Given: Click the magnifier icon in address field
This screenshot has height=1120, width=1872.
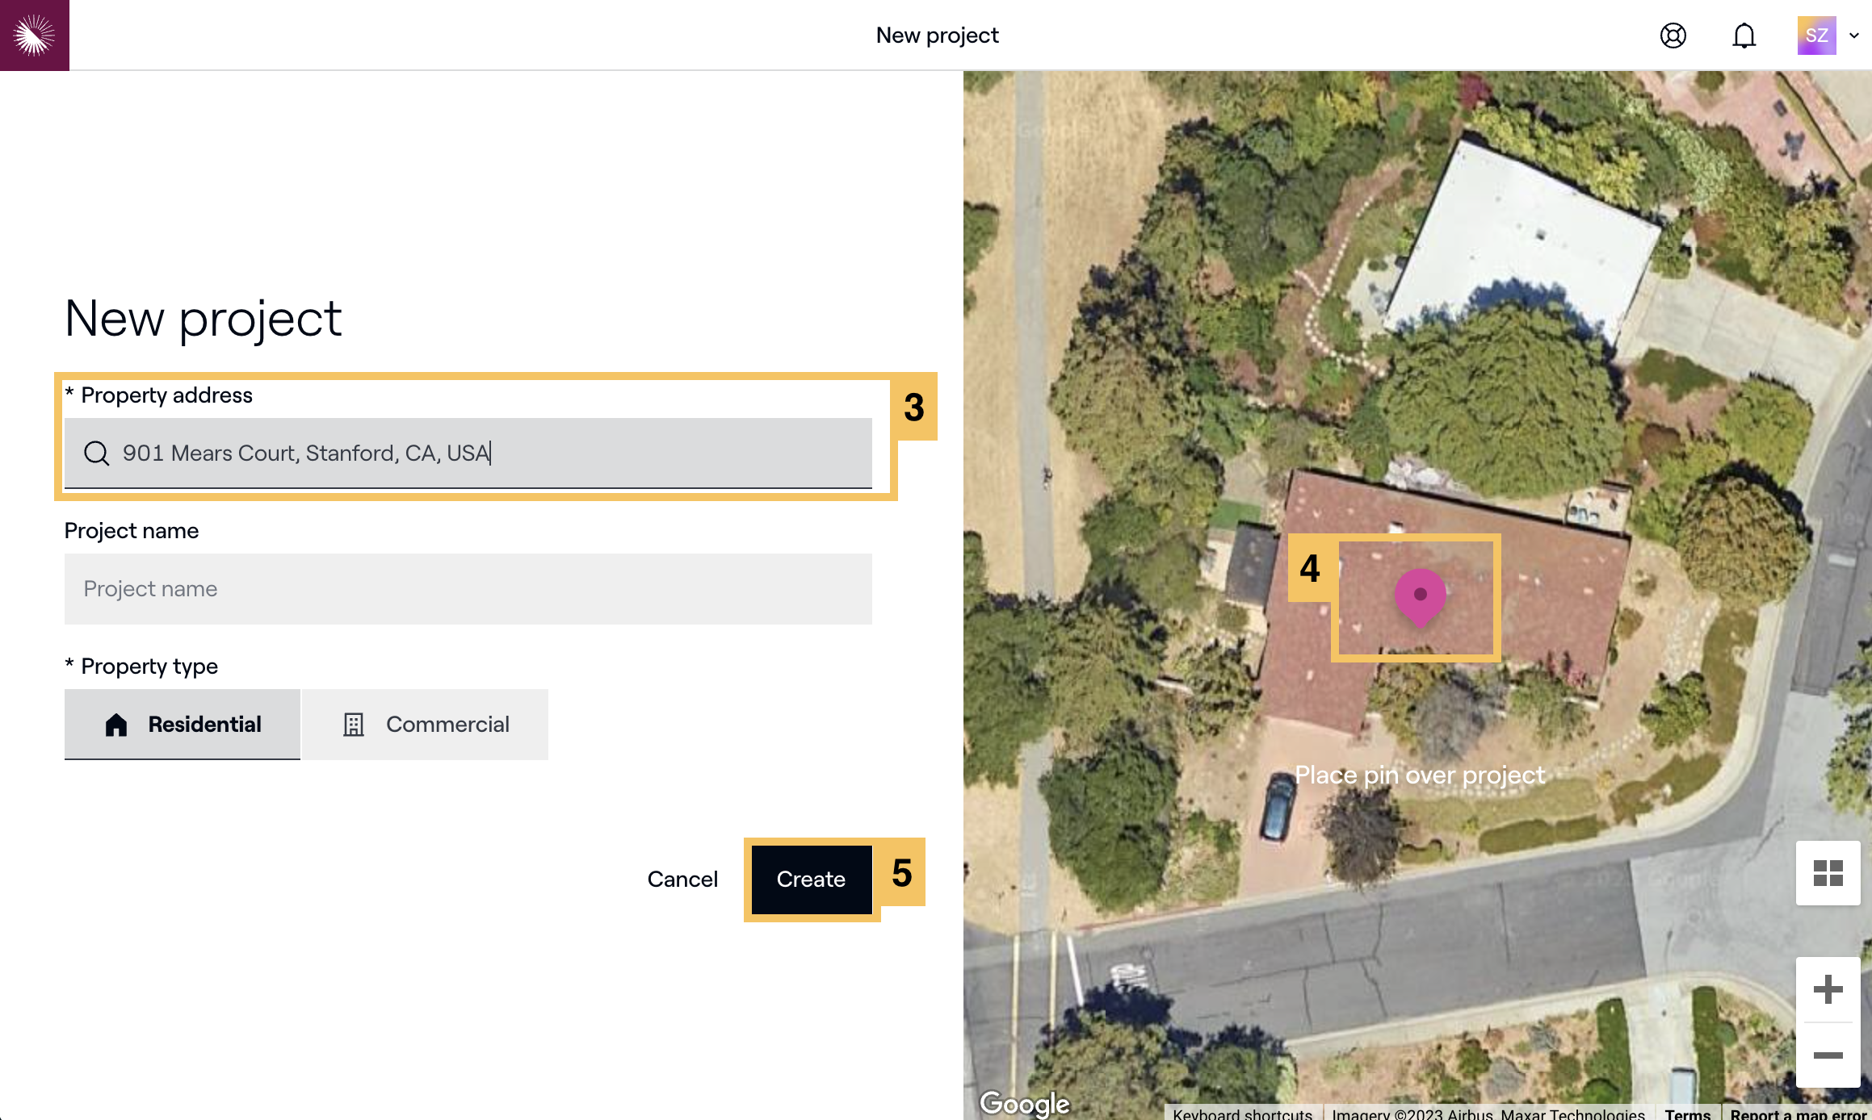Looking at the screenshot, I should tap(97, 453).
